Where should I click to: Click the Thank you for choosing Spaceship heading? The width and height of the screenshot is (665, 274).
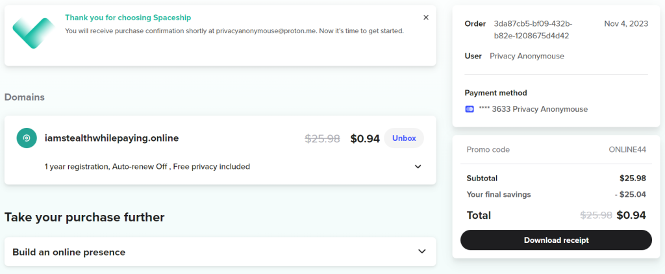click(128, 18)
